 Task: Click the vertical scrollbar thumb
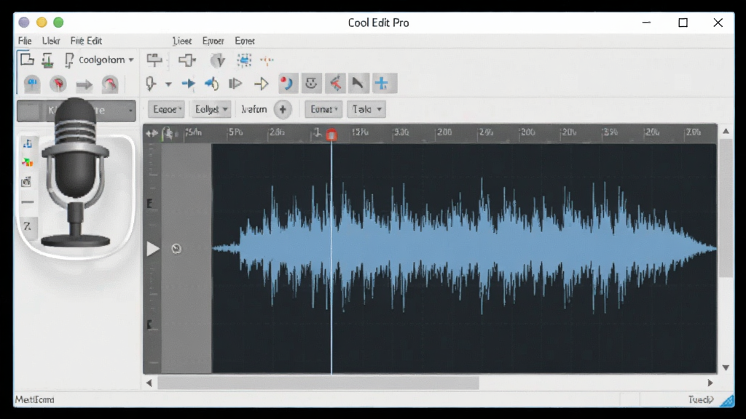click(x=726, y=208)
